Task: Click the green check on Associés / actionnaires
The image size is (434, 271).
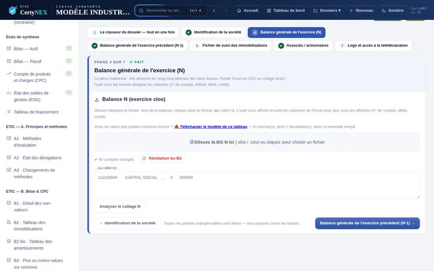Action: (281, 46)
